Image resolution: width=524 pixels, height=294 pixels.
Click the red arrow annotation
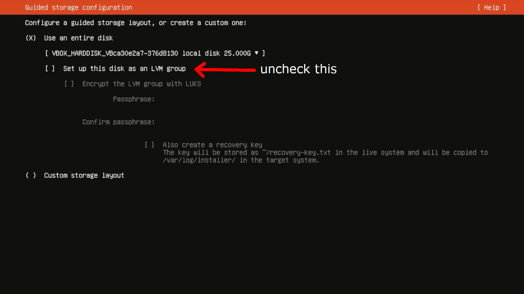(225, 70)
